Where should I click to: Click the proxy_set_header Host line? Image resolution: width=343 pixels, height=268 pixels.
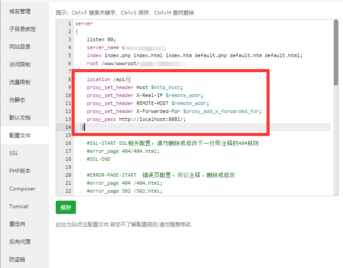click(135, 87)
